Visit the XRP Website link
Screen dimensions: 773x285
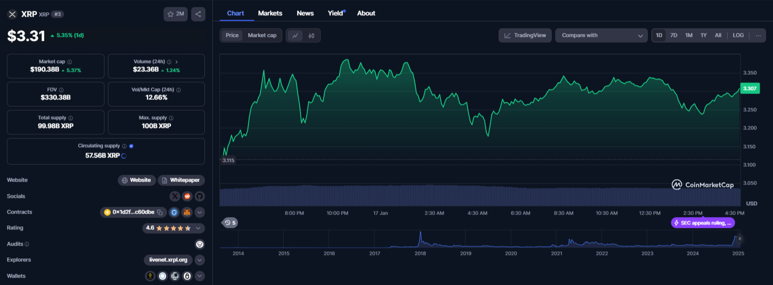click(x=136, y=181)
